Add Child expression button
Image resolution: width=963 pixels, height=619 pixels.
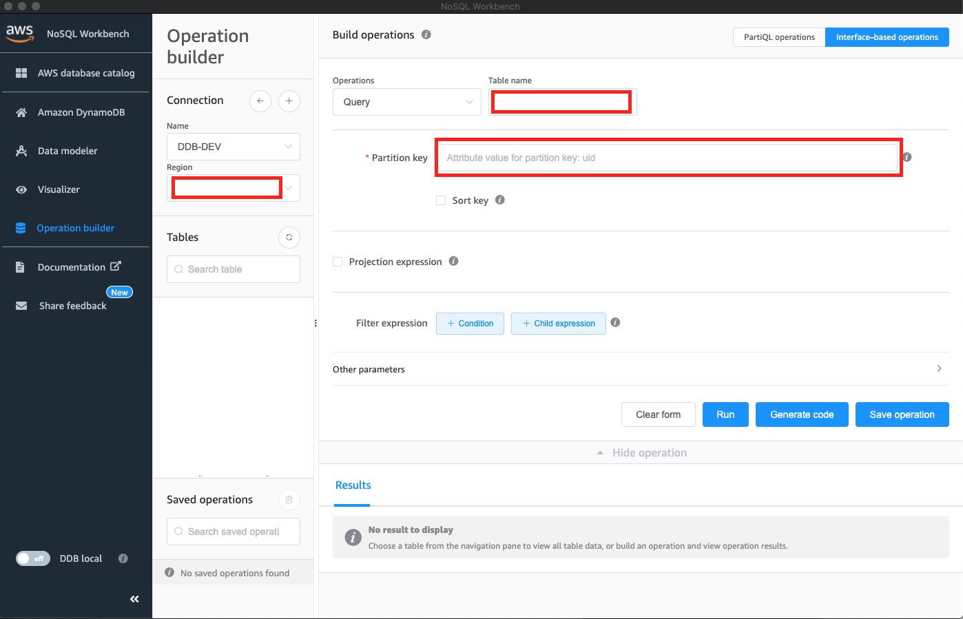[559, 324]
